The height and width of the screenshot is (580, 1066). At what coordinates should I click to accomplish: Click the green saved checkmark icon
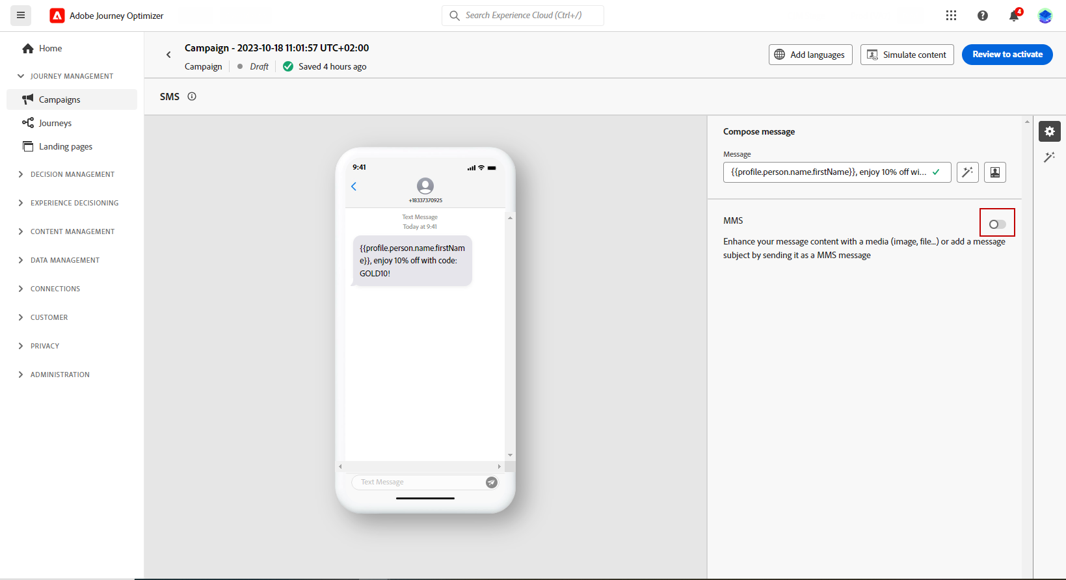[x=288, y=66]
